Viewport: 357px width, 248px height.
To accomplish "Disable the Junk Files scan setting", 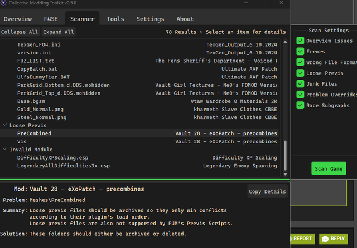I will 300,84.
